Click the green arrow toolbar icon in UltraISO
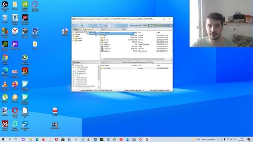The height and width of the screenshot is (142, 253). coord(82,26)
